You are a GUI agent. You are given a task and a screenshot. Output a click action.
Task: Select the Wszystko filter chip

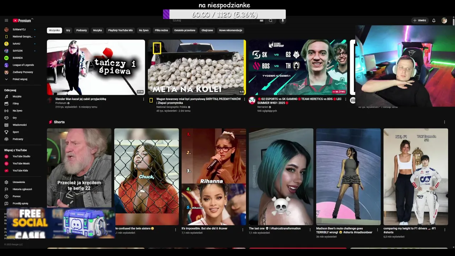pos(54,30)
